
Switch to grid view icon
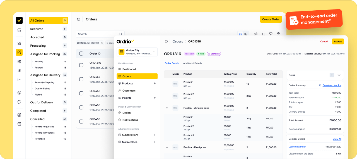point(246,34)
